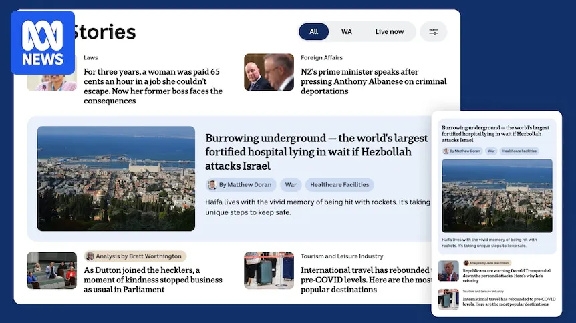Open the filter settings sliders icon
Image resolution: width=576 pixels, height=323 pixels.
tap(434, 31)
